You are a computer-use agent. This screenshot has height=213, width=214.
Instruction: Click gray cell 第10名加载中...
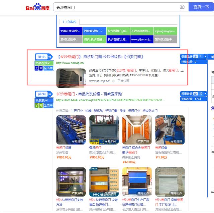coord(166,39)
